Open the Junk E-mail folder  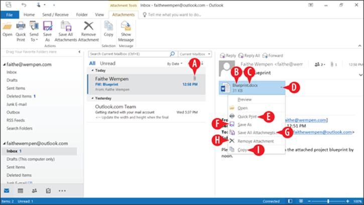point(17,105)
